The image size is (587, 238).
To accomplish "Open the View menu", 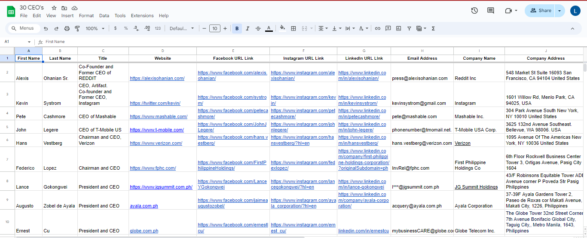I will [x=51, y=15].
